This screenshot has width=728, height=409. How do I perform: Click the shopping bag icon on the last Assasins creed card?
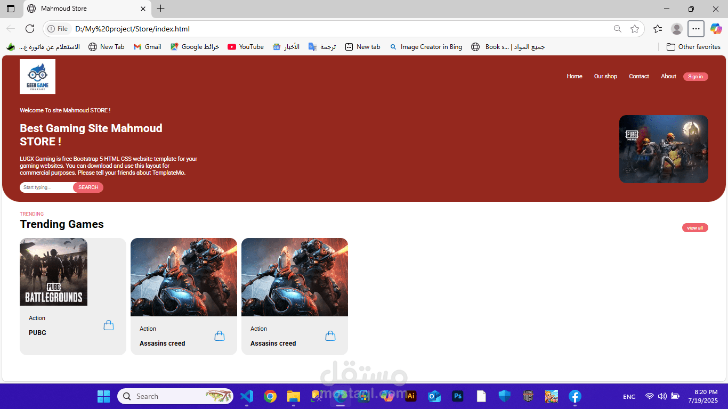click(x=330, y=336)
